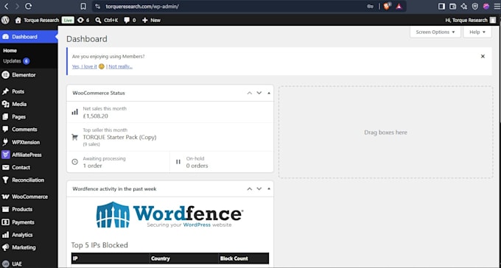Image resolution: width=501 pixels, height=268 pixels.
Task: Move WooCommerce Status widget up
Action: 250,93
